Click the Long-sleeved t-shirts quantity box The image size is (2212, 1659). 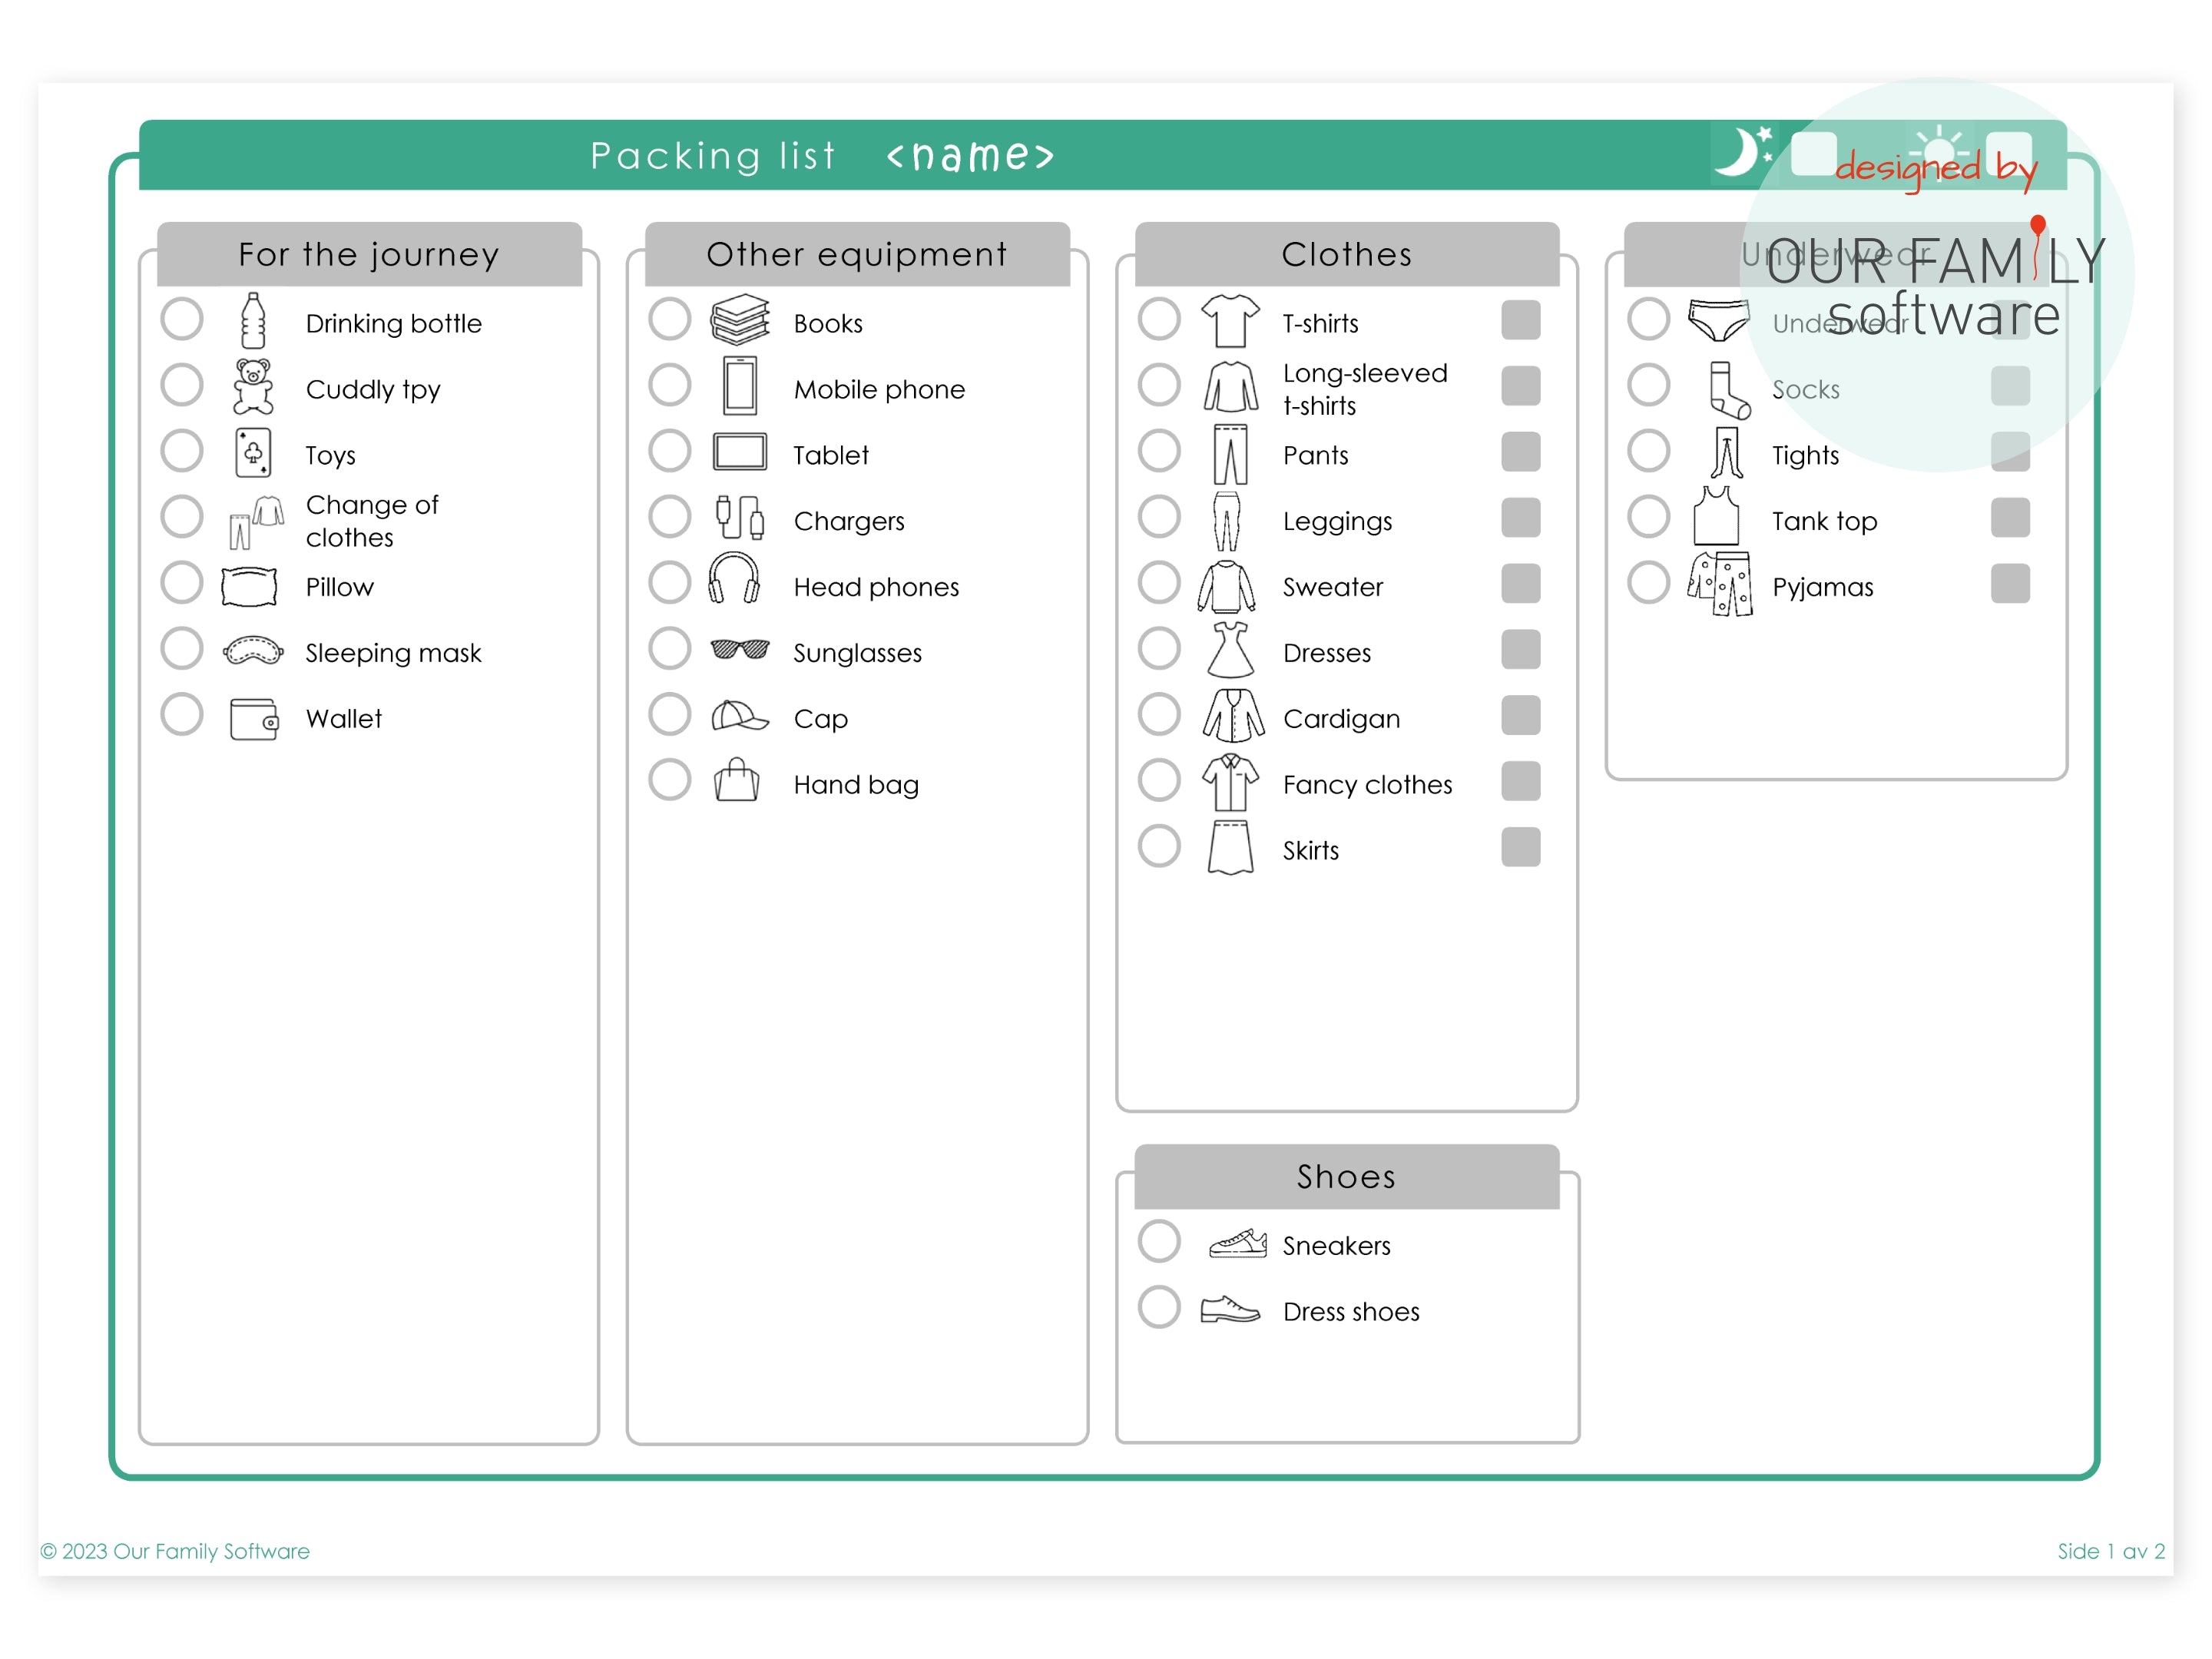[x=1521, y=386]
